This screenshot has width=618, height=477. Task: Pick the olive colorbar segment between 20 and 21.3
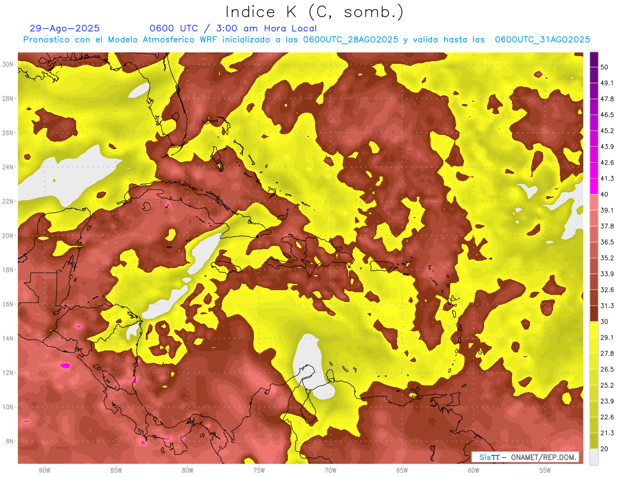coord(594,441)
